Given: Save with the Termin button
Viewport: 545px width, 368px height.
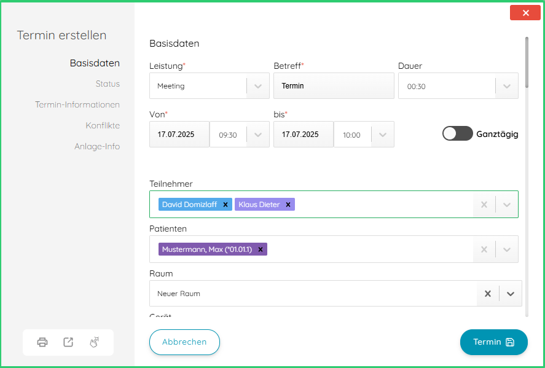Looking at the screenshot, I should coord(493,342).
